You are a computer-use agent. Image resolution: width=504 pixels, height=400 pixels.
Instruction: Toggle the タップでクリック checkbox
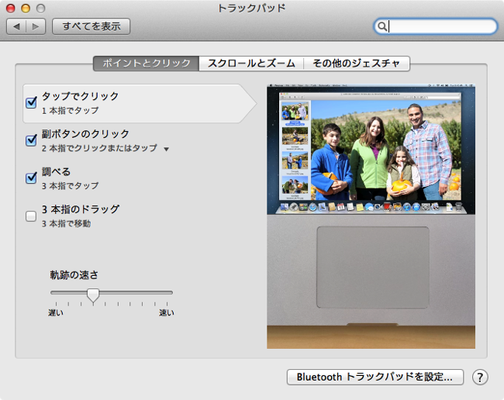[x=31, y=103]
